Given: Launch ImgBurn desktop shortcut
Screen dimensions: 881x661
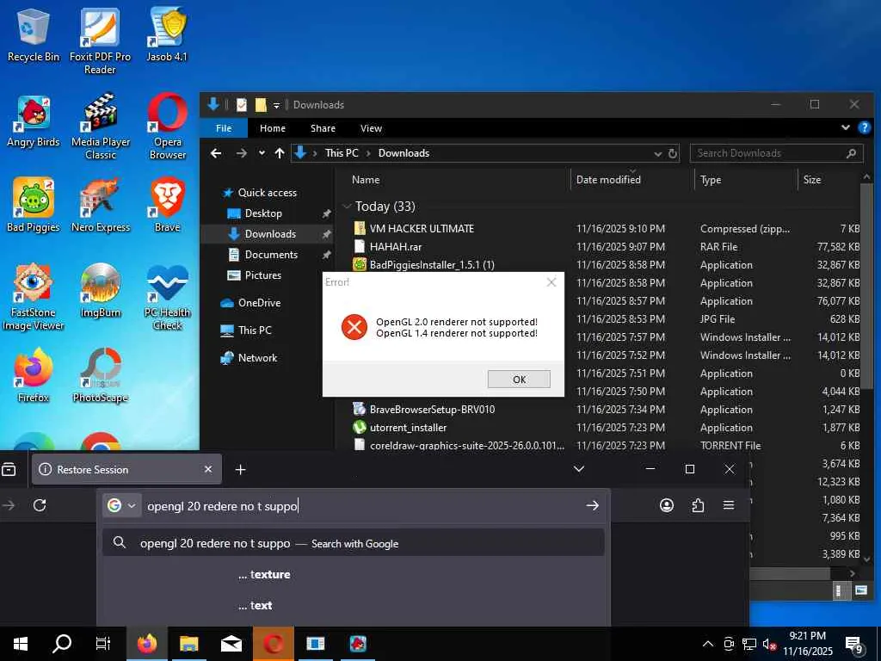Looking at the screenshot, I should [101, 291].
